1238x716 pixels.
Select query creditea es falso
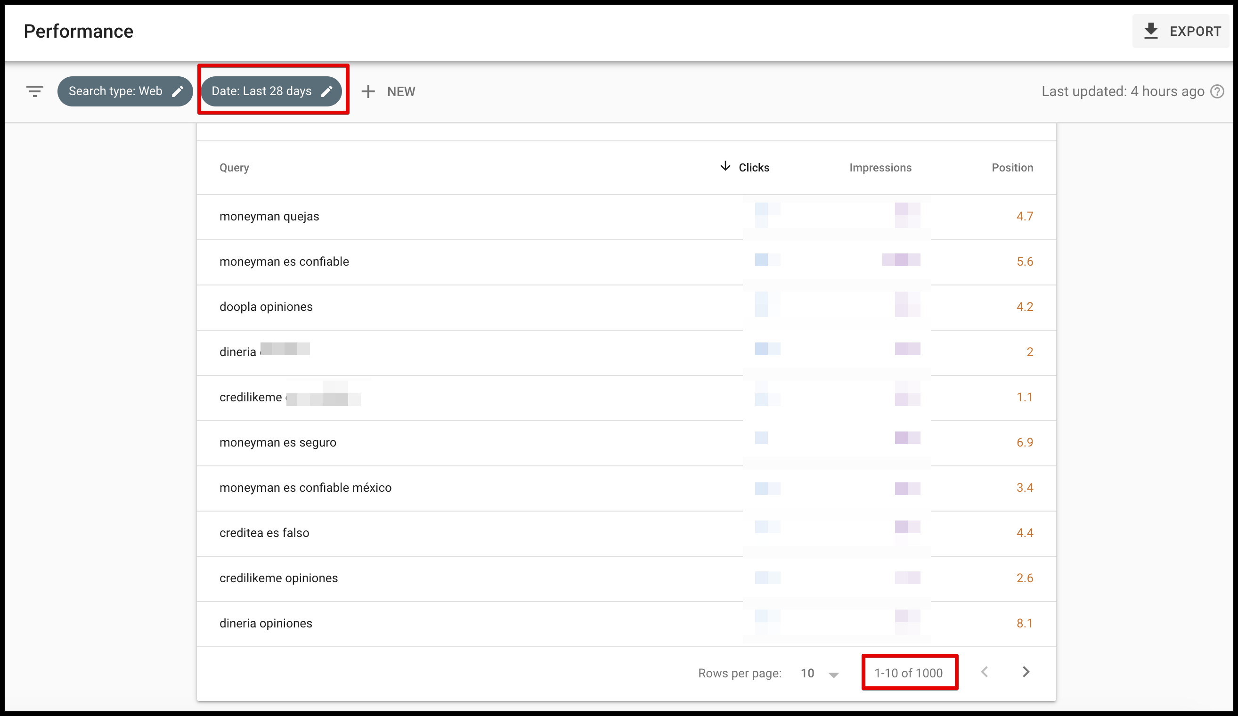[264, 533]
